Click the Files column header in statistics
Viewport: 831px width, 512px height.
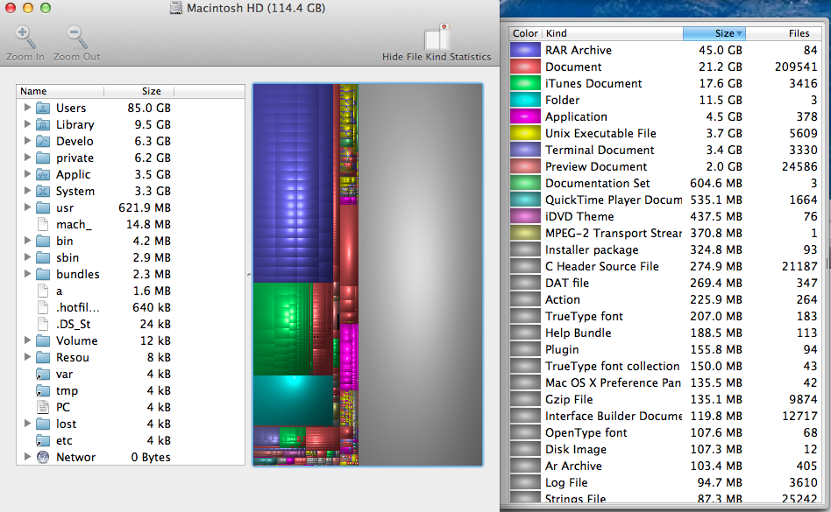(x=784, y=33)
